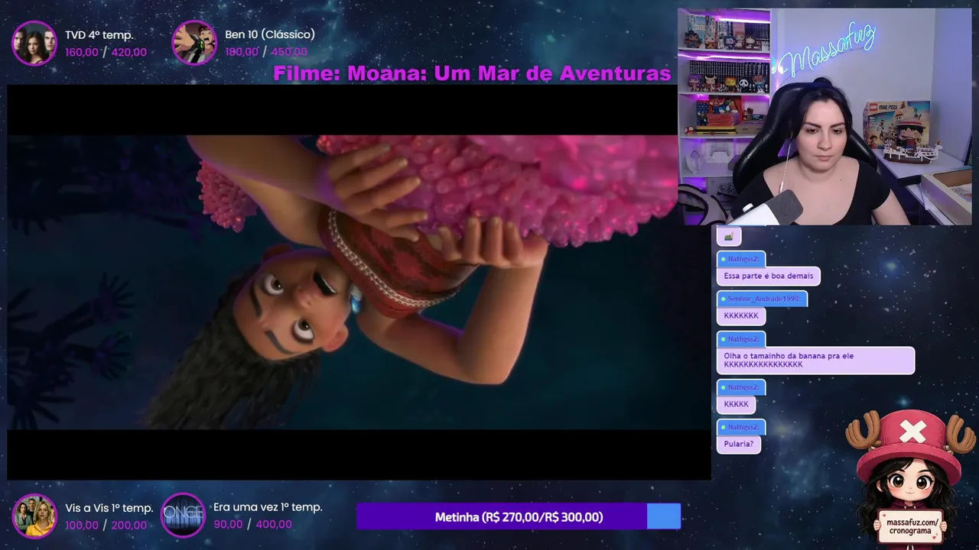
Task: Click the "100,00 / 200,00" goal value
Action: point(106,526)
